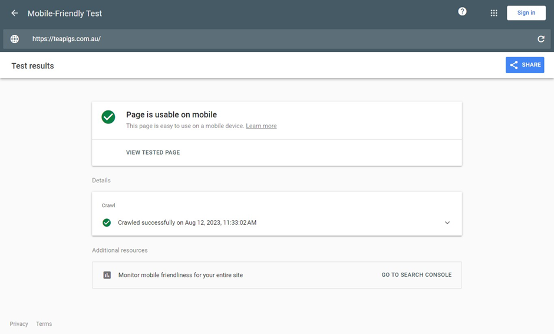Click the blue SHARE button
Viewport: 554px width, 334px height.
click(525, 65)
